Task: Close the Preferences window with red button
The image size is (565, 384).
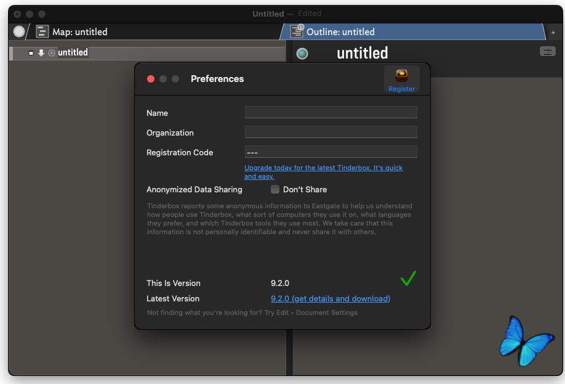Action: [151, 79]
